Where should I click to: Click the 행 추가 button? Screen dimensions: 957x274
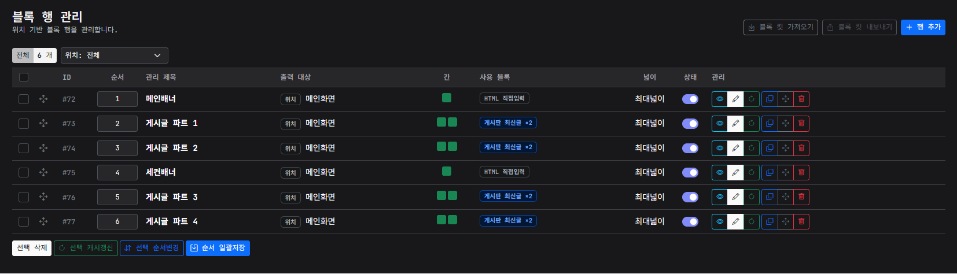pos(923,27)
